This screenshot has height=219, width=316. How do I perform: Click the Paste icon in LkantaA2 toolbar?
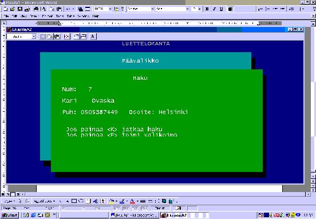[x=57, y=37]
